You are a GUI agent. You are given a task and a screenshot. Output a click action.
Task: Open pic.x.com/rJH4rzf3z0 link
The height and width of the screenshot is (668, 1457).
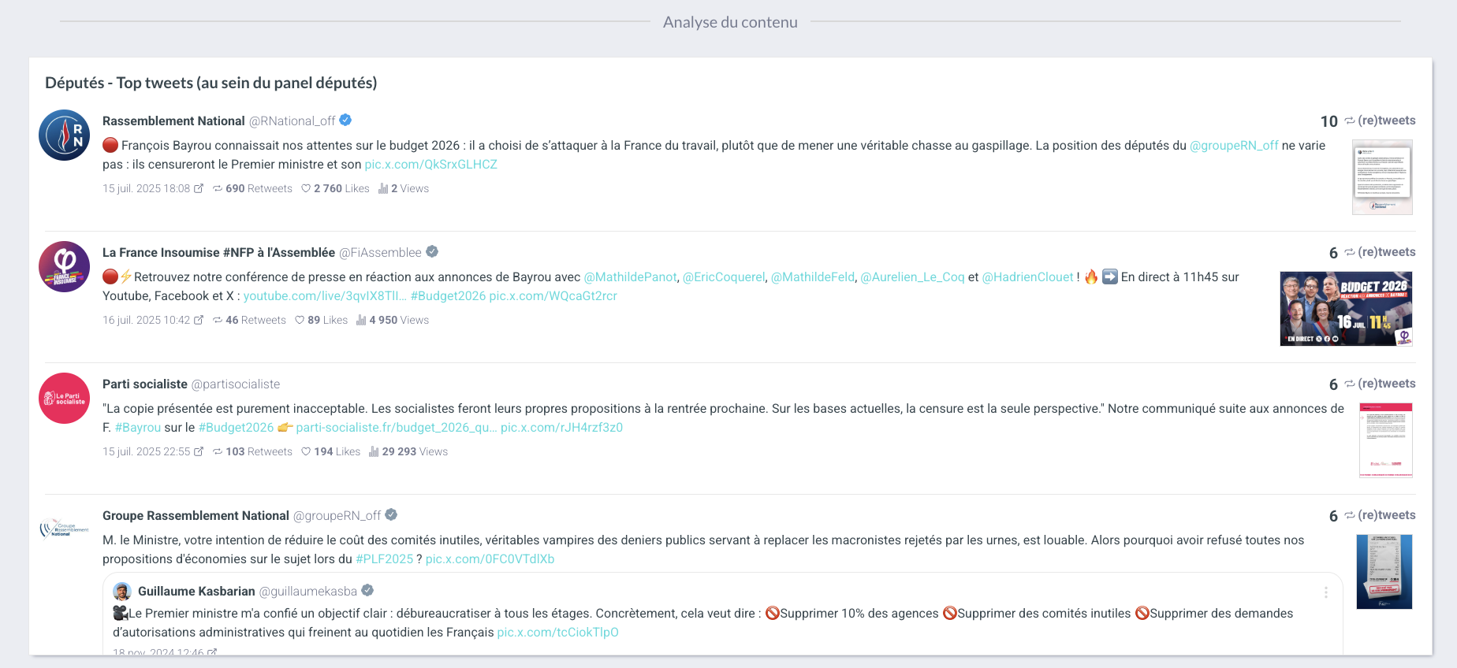pyautogui.click(x=561, y=428)
